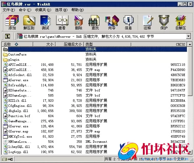This screenshot has height=163, width=194.
Task: Click the scrollbar up arrow
Action: coord(190,44)
